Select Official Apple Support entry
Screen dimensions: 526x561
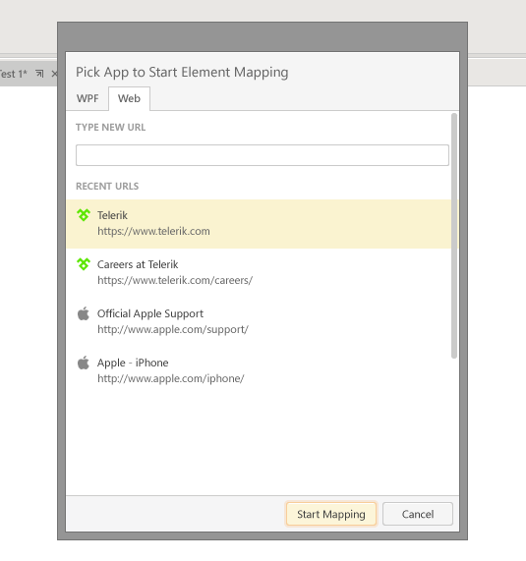coord(259,321)
